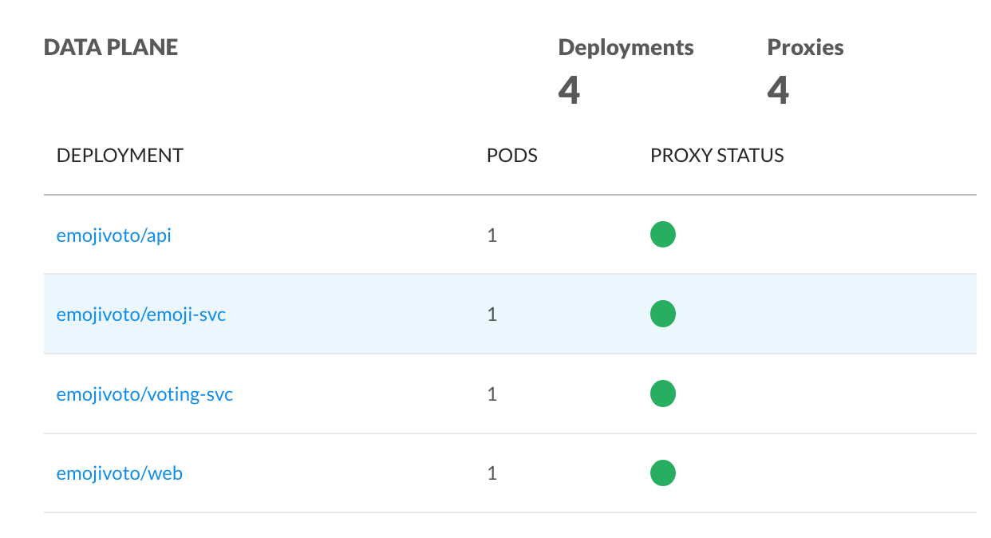Click the pod count in emoji-svc row
The width and height of the screenshot is (991, 538).
(492, 314)
